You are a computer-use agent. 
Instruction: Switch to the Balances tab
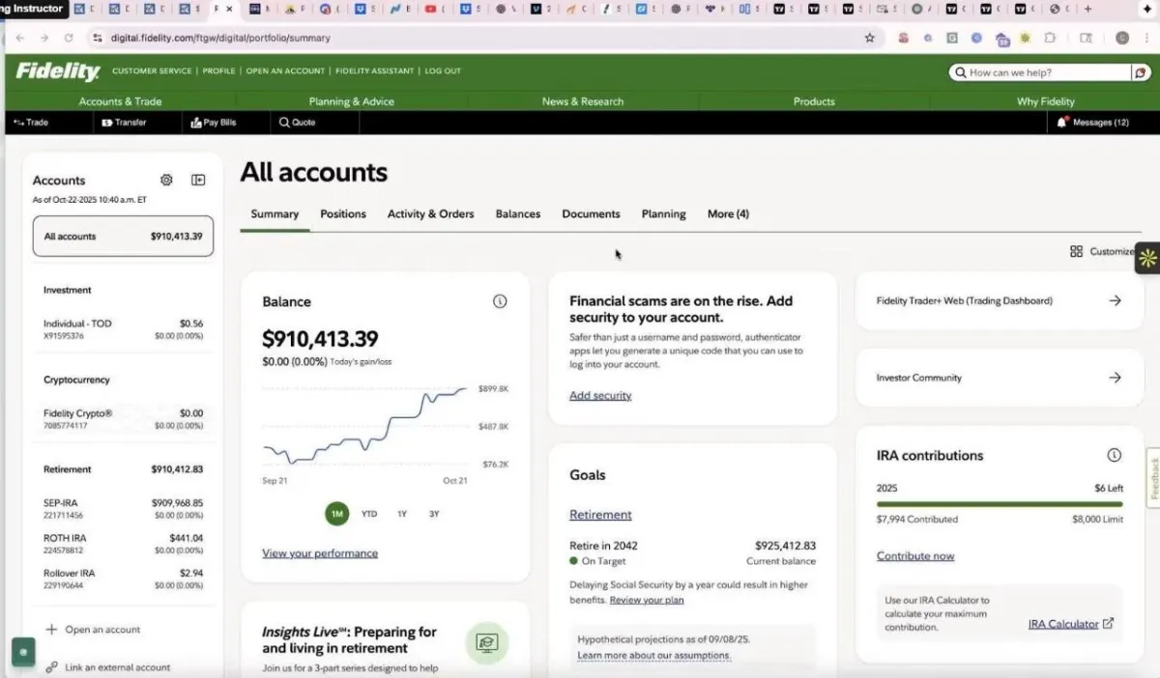[518, 214]
